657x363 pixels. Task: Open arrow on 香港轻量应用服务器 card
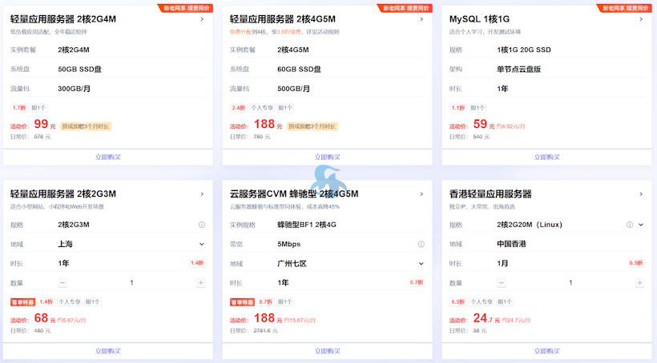[640, 193]
